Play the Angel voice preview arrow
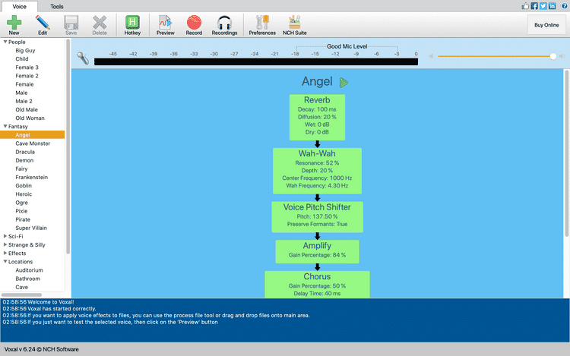 click(x=344, y=82)
